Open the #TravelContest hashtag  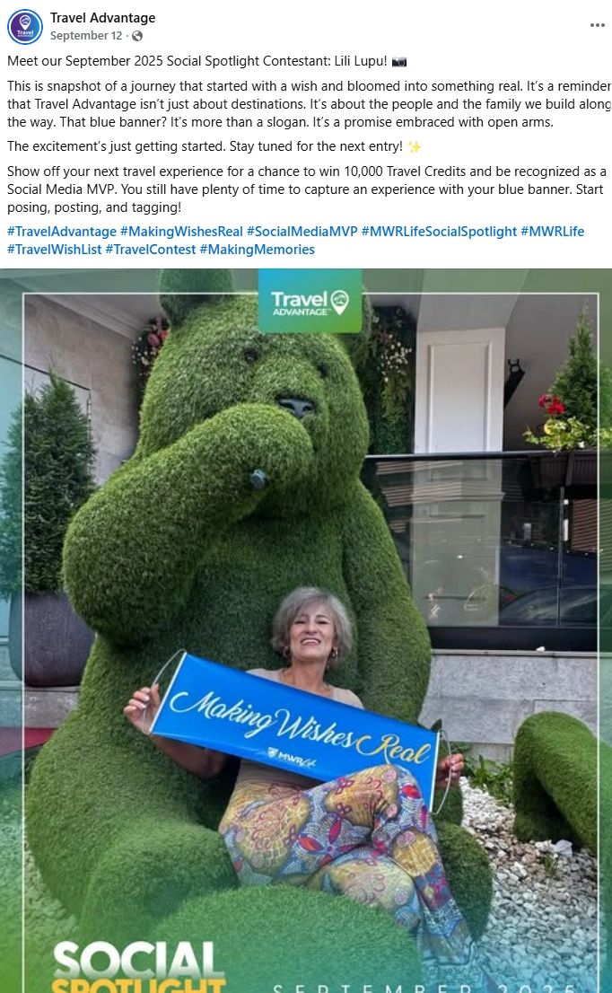click(151, 250)
